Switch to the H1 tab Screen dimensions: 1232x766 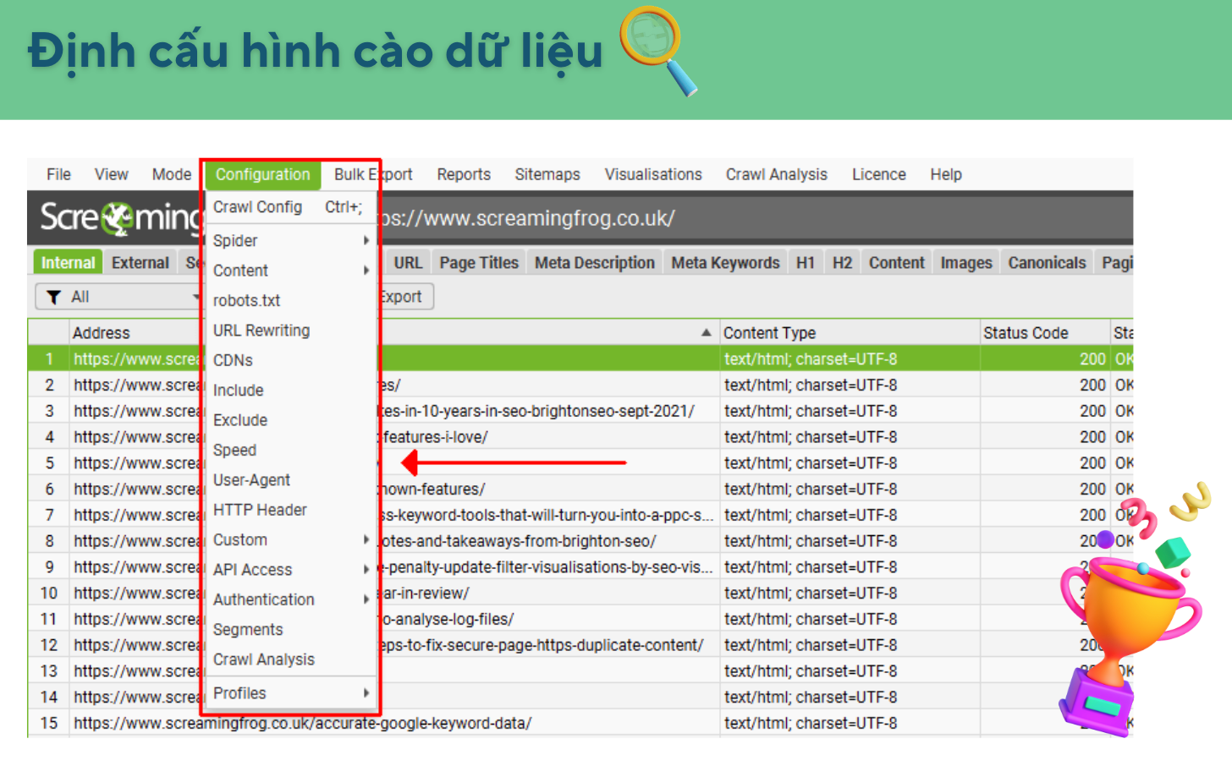point(806,263)
